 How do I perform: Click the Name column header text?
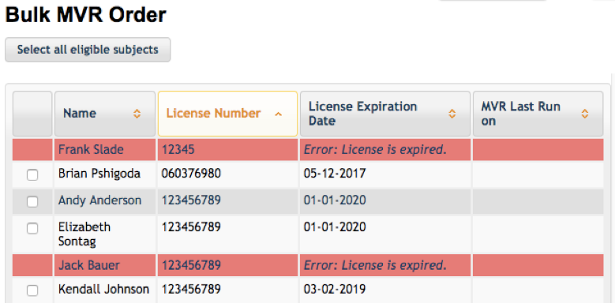point(80,114)
